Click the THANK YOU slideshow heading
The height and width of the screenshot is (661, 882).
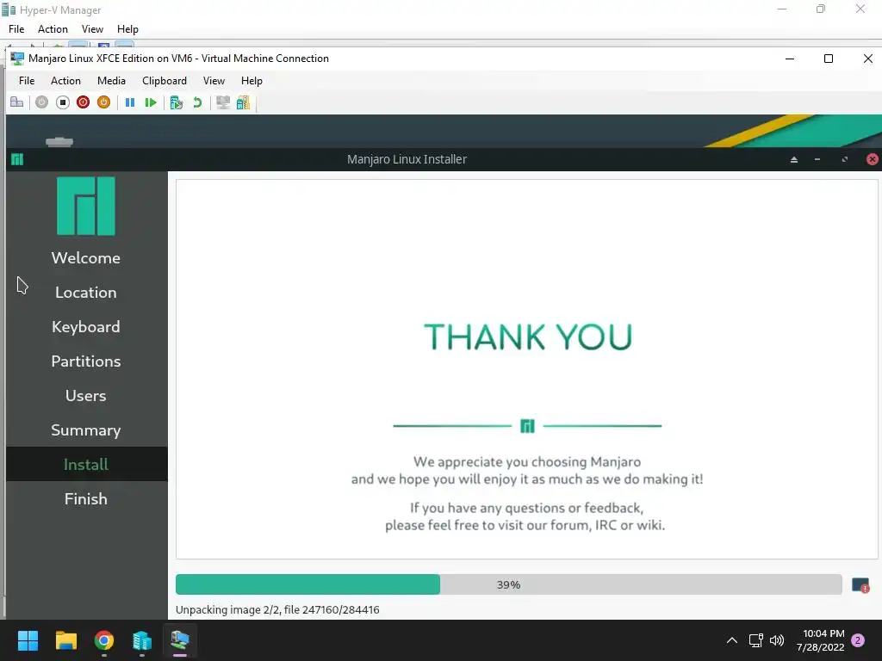[528, 337]
